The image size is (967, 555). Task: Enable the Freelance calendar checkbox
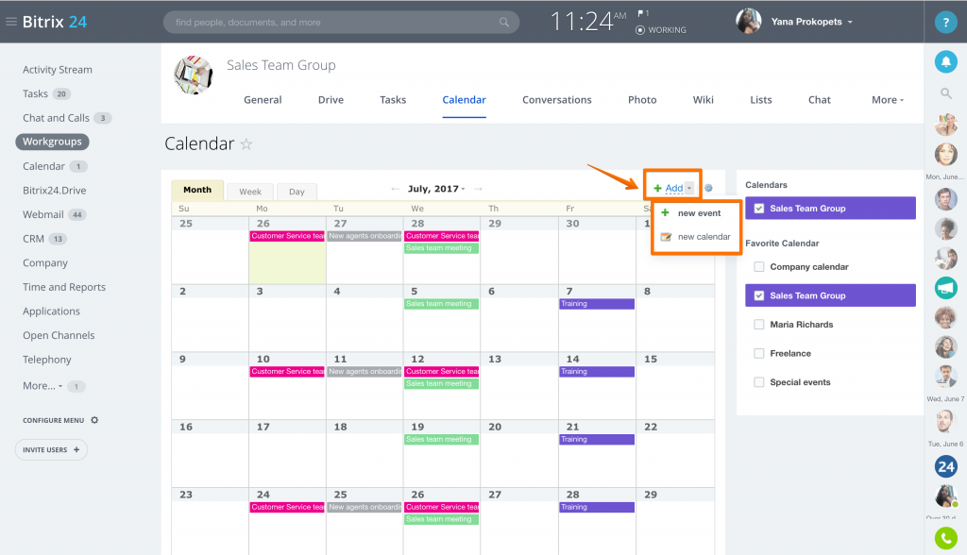(759, 353)
